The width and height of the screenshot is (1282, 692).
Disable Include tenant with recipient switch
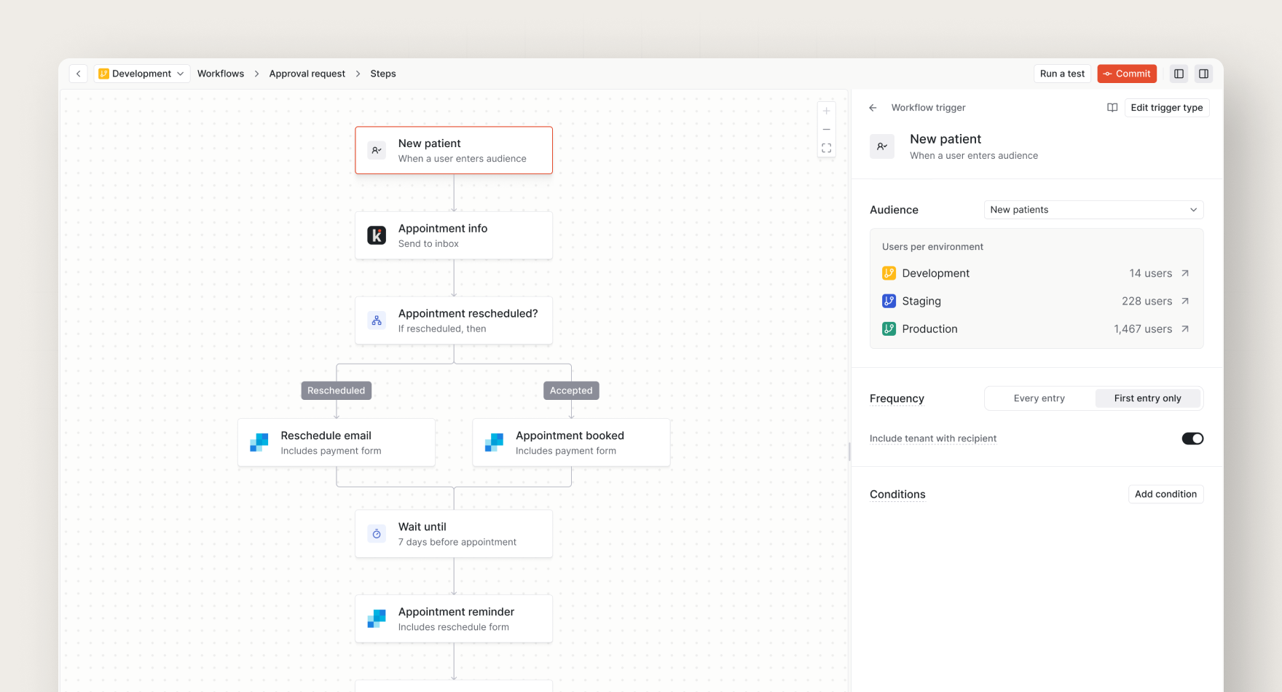click(1192, 439)
